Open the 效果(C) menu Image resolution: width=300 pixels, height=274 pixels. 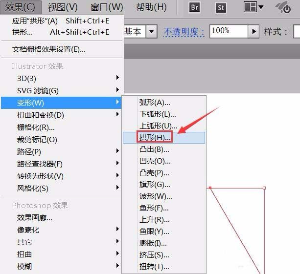pos(21,7)
